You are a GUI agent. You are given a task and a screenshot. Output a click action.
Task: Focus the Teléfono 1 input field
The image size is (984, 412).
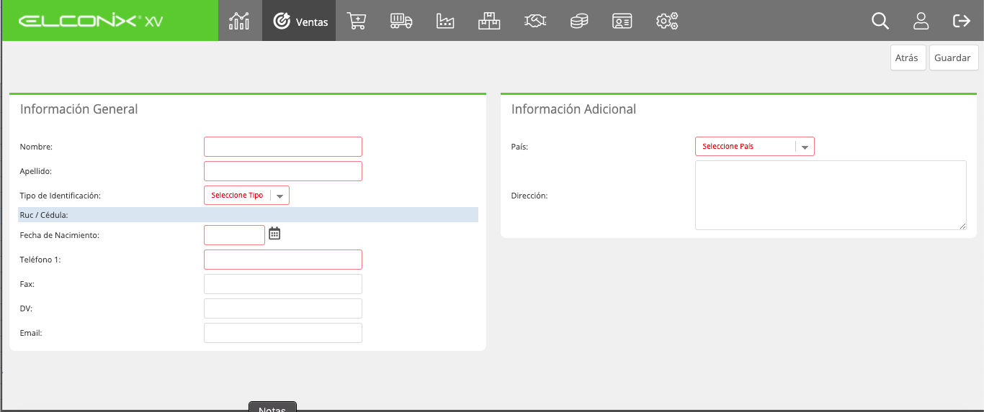(283, 260)
